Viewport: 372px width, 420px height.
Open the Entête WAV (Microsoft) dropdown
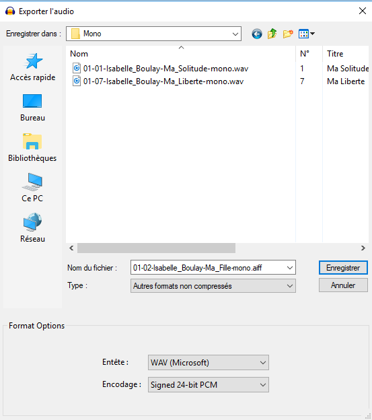coord(209,363)
